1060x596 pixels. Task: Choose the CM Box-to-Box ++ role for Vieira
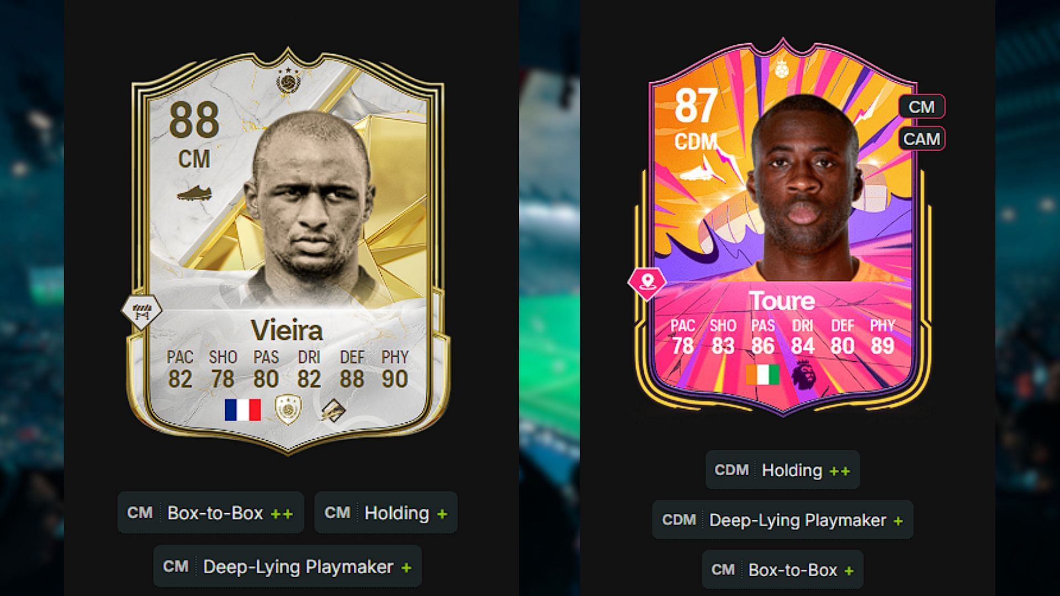(211, 513)
